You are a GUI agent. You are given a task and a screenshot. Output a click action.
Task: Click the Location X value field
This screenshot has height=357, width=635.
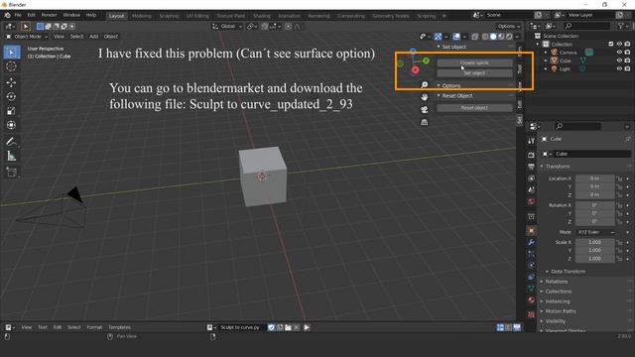[594, 178]
